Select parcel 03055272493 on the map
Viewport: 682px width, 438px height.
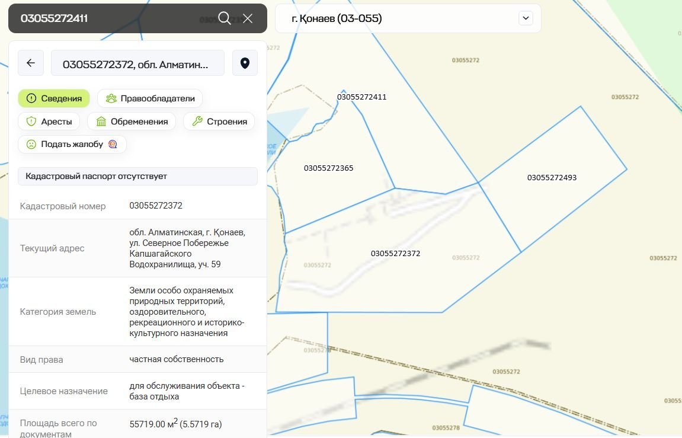[552, 177]
